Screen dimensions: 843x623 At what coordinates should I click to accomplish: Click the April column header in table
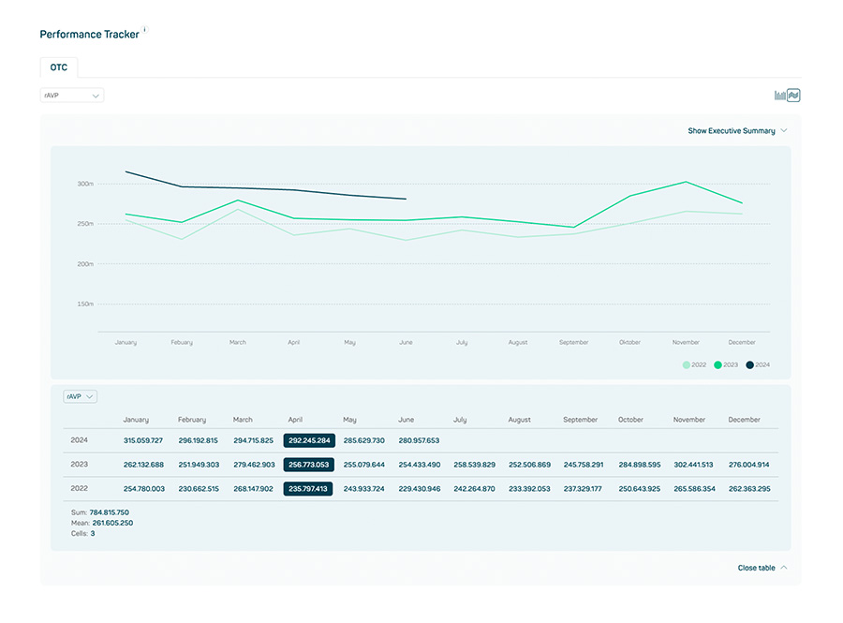(x=295, y=420)
